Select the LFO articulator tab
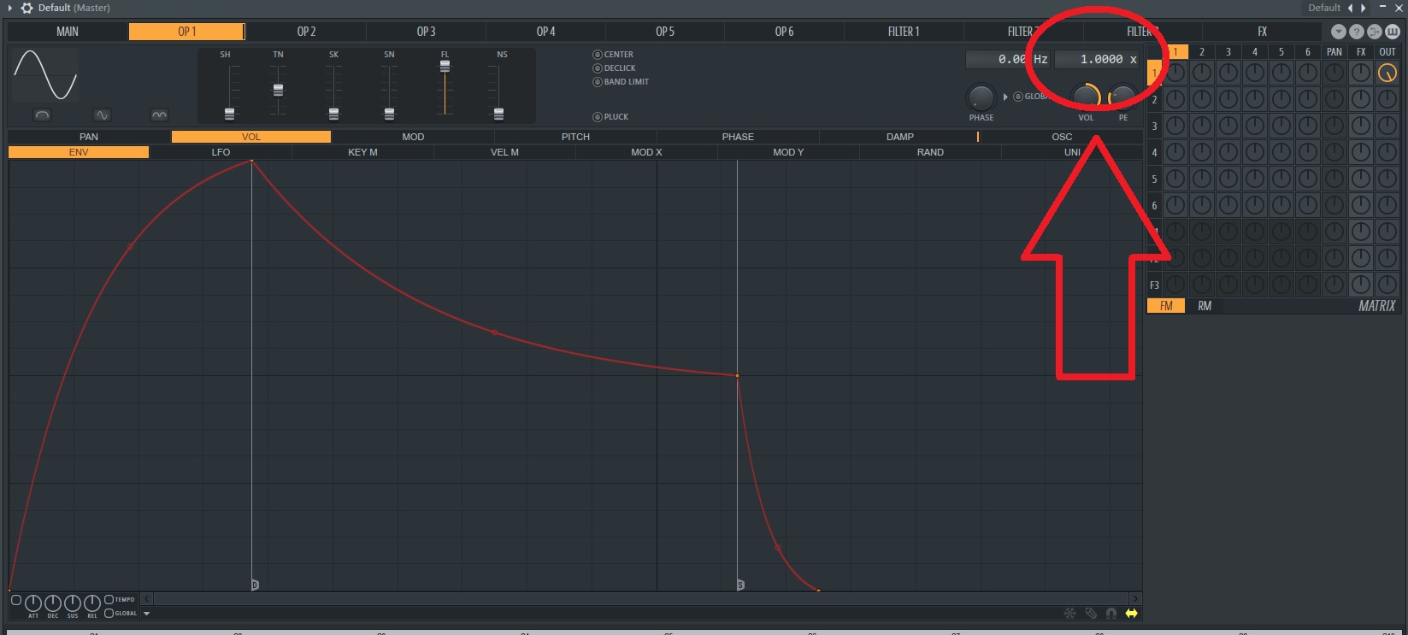 (x=221, y=152)
